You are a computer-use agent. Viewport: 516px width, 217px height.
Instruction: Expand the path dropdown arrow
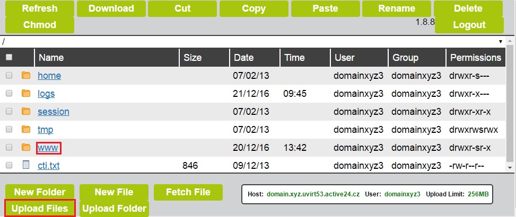coord(501,42)
